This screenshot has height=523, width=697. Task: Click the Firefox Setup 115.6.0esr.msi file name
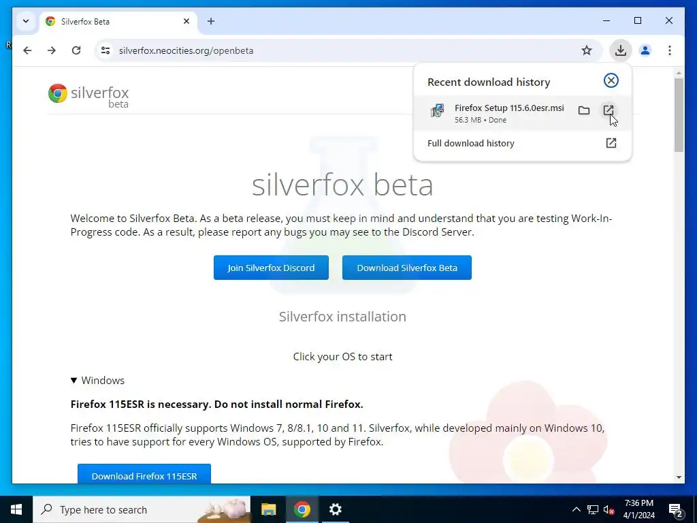[509, 108]
